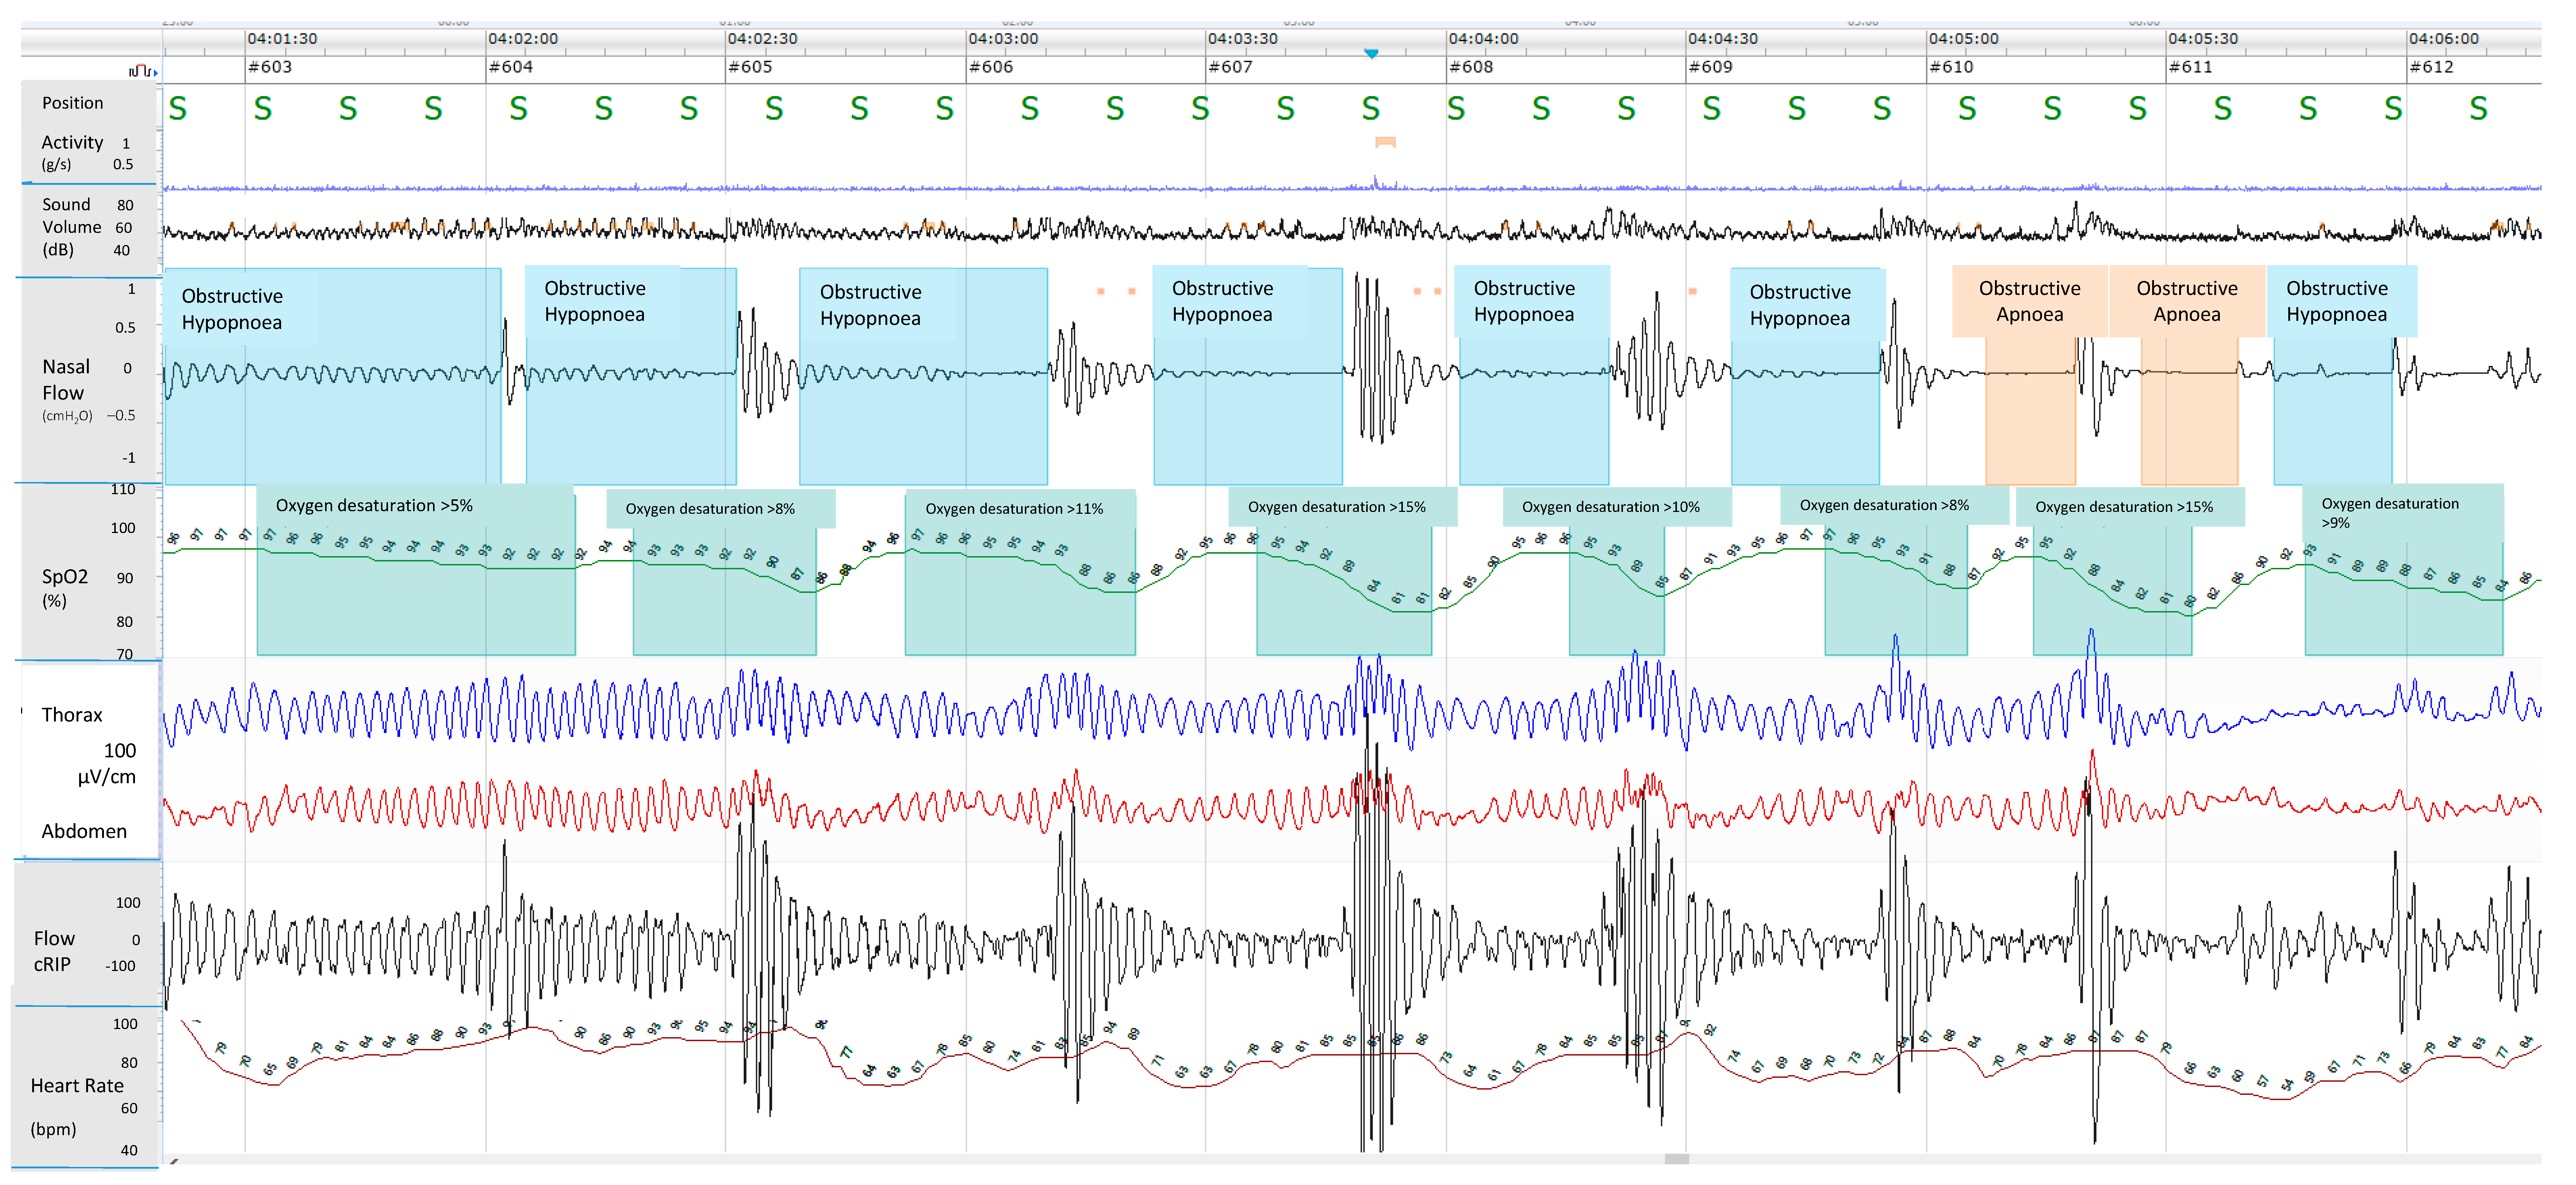This screenshot has height=1185, width=2576.
Task: Select epoch #610 in the epoch row
Action: tap(1951, 67)
